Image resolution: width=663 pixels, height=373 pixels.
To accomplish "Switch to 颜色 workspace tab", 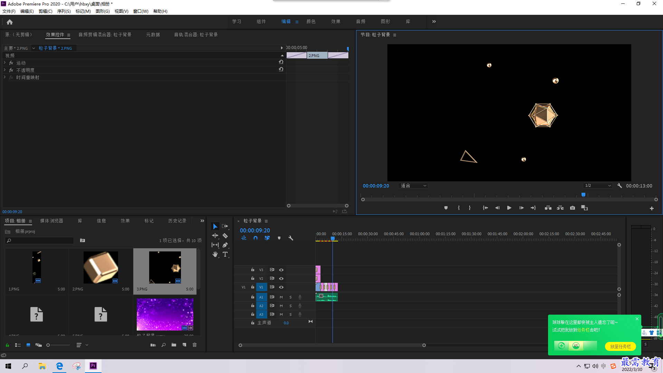I will pos(311,21).
